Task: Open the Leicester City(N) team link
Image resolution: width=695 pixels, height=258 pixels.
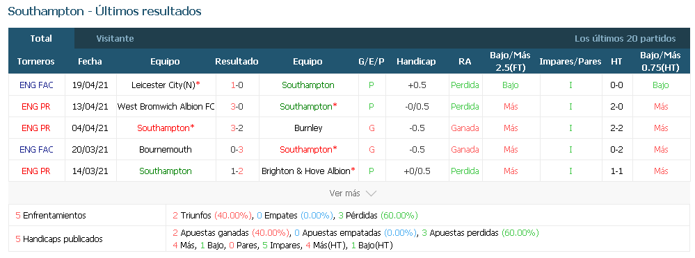Action: click(x=166, y=85)
